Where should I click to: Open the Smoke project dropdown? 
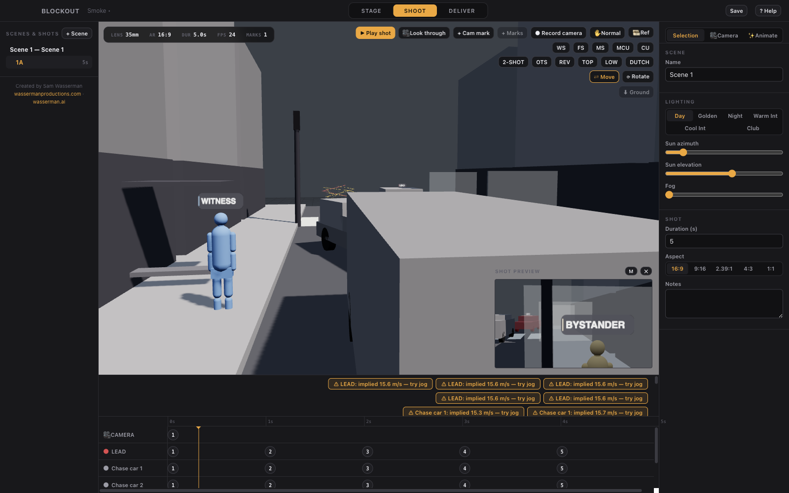coord(99,11)
